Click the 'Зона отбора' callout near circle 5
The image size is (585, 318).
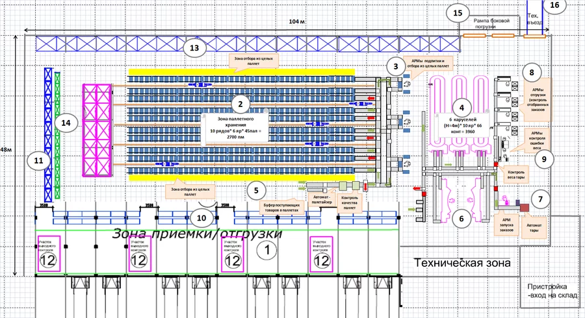pos(190,191)
